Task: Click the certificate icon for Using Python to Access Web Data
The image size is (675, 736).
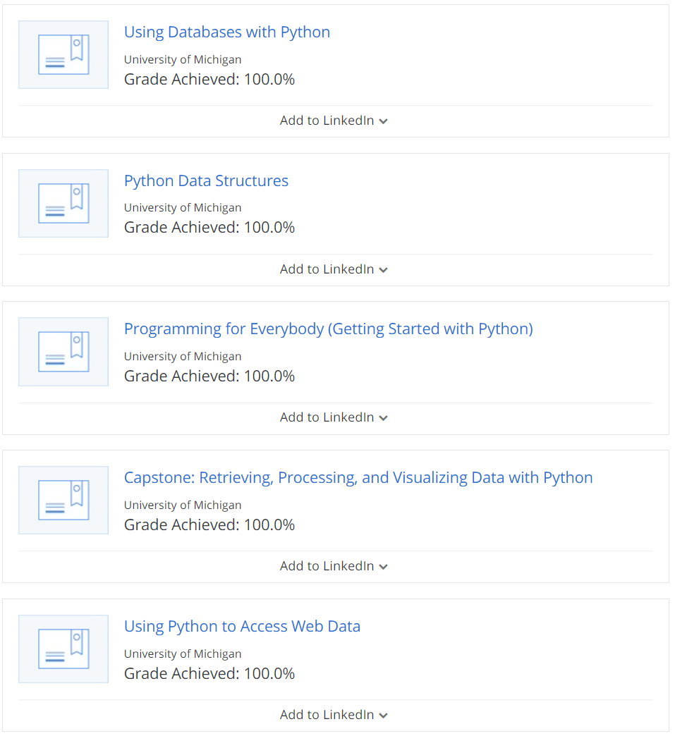Action: tap(63, 649)
